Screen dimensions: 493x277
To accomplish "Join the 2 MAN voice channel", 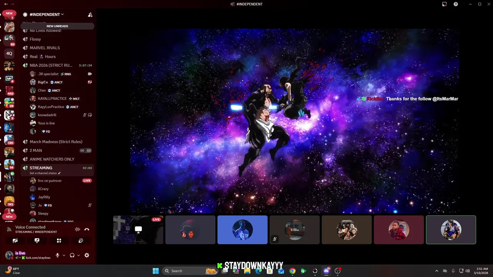I will (x=57, y=150).
